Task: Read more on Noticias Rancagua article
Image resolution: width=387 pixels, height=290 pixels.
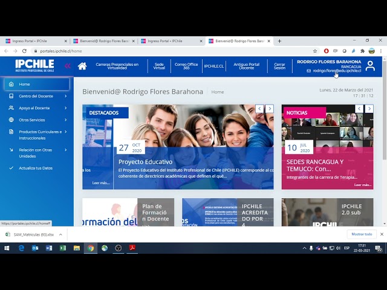Action: click(363, 185)
